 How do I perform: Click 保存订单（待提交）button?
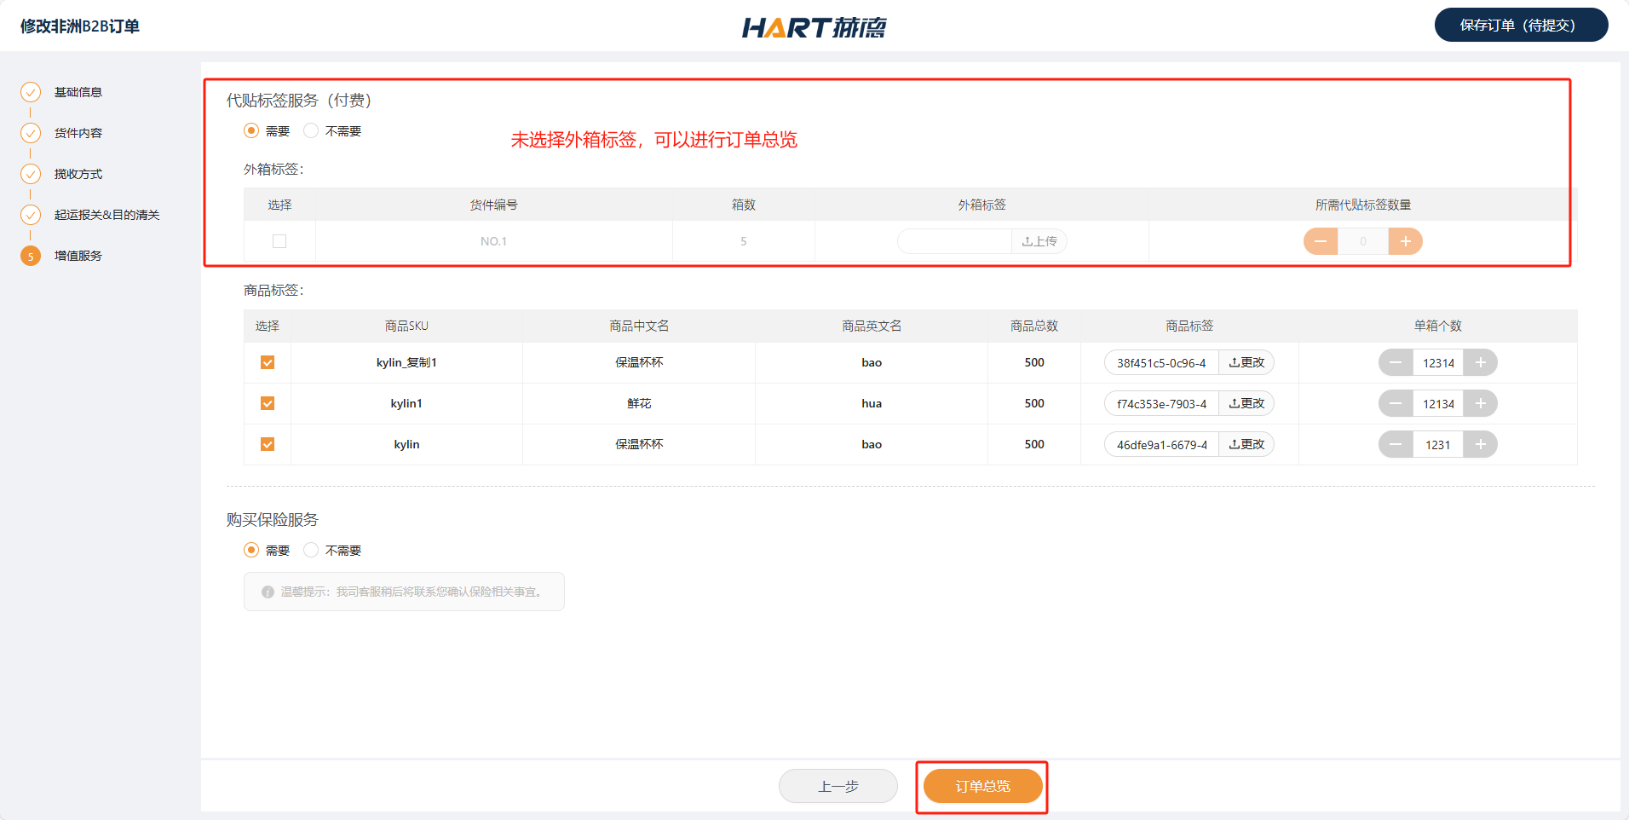tap(1520, 26)
